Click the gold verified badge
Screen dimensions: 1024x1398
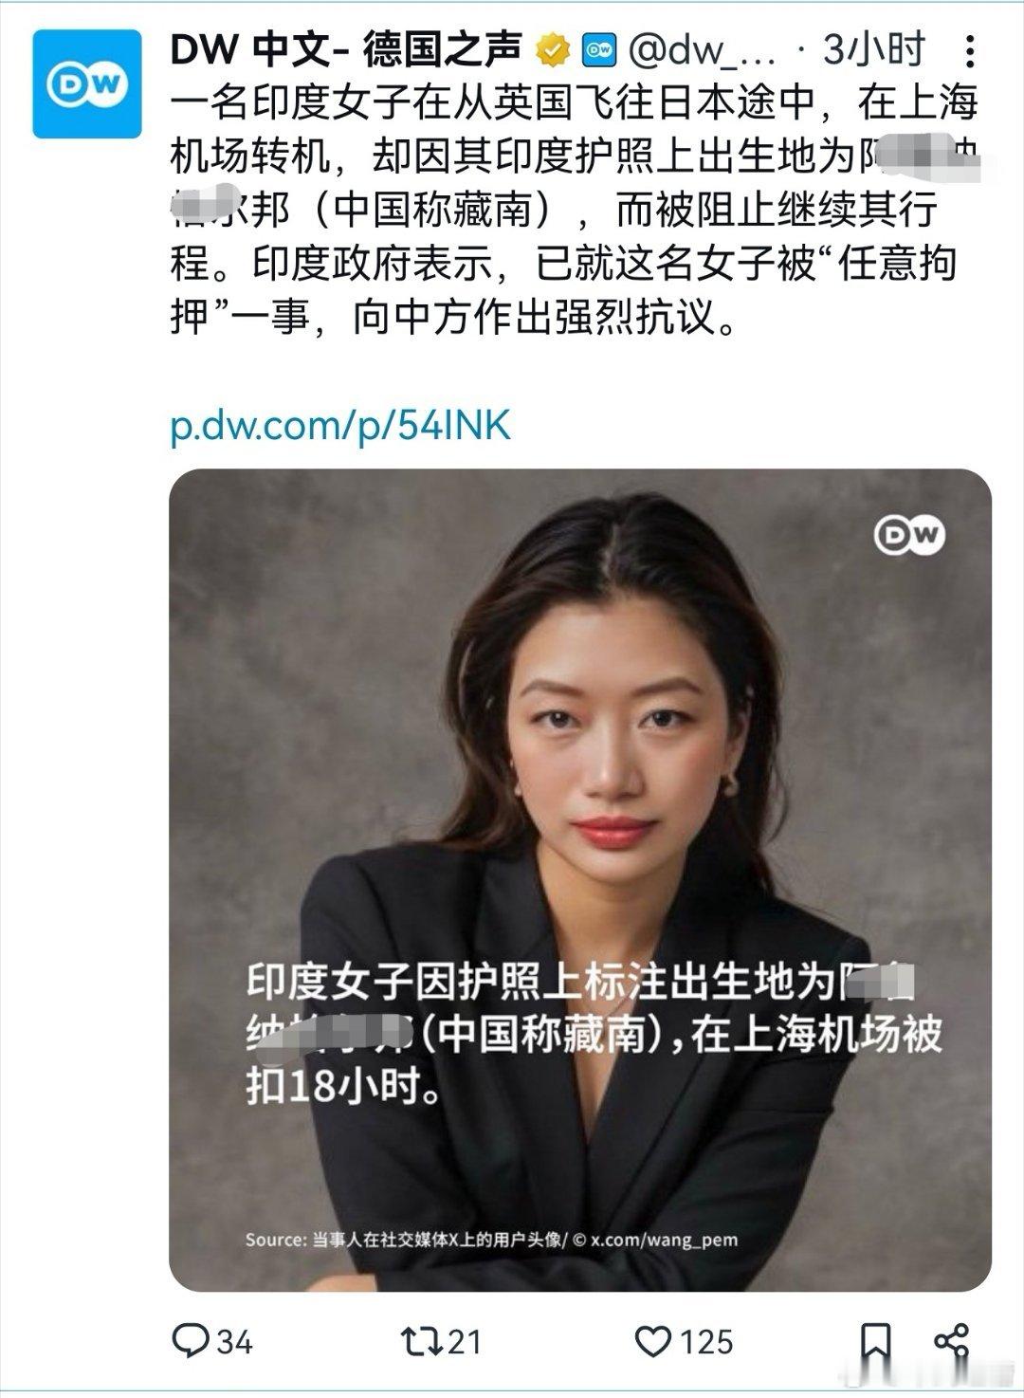pos(552,49)
